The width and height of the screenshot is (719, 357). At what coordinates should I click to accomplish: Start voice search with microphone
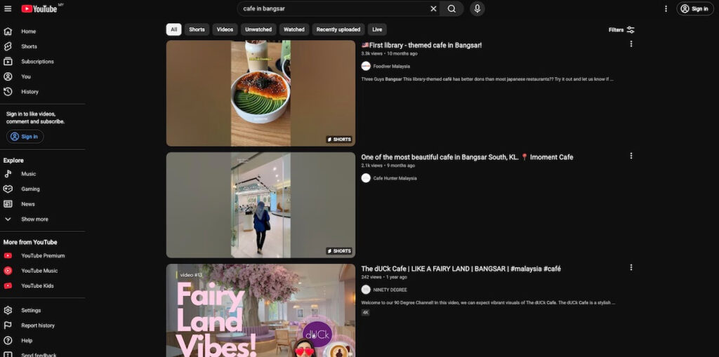tap(477, 8)
